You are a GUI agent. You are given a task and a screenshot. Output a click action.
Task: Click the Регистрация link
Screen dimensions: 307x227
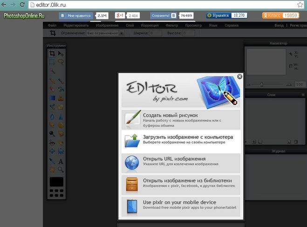[x=298, y=25]
